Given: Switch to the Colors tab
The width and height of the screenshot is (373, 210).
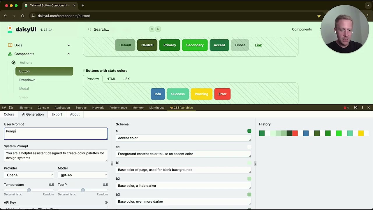Looking at the screenshot, I should tap(9, 114).
